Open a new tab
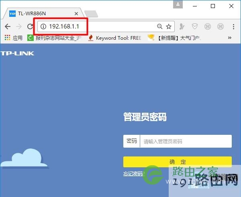The width and height of the screenshot is (241, 197). click(x=91, y=14)
